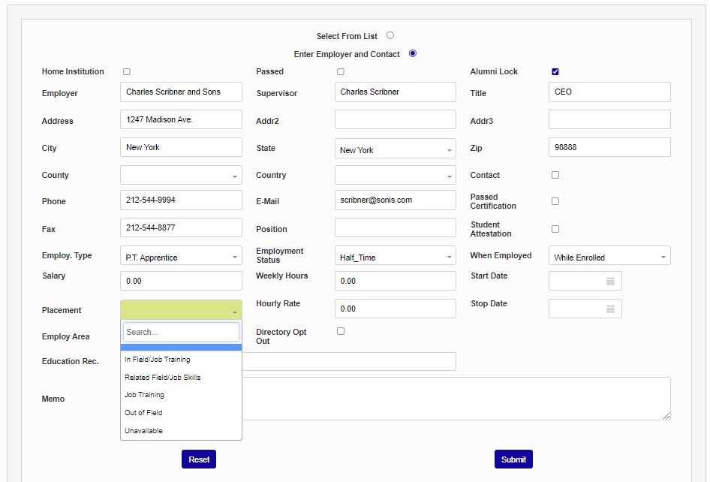Select 'Related Field/Job Skills' option
Viewport: 710px width, 482px height.
(x=163, y=378)
